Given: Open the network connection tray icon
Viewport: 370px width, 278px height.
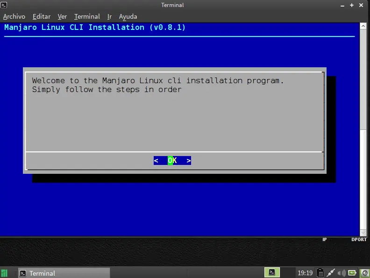Looking at the screenshot, I should click(331, 273).
